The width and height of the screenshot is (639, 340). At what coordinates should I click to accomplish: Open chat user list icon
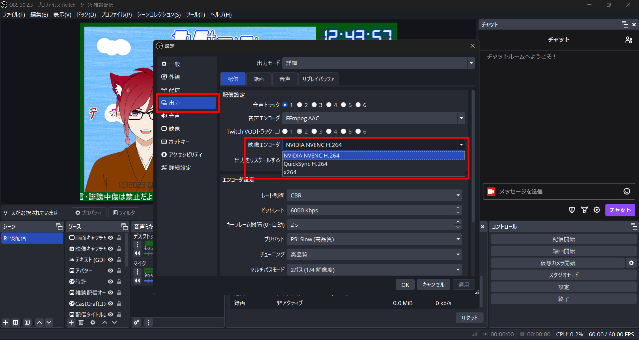(x=629, y=40)
